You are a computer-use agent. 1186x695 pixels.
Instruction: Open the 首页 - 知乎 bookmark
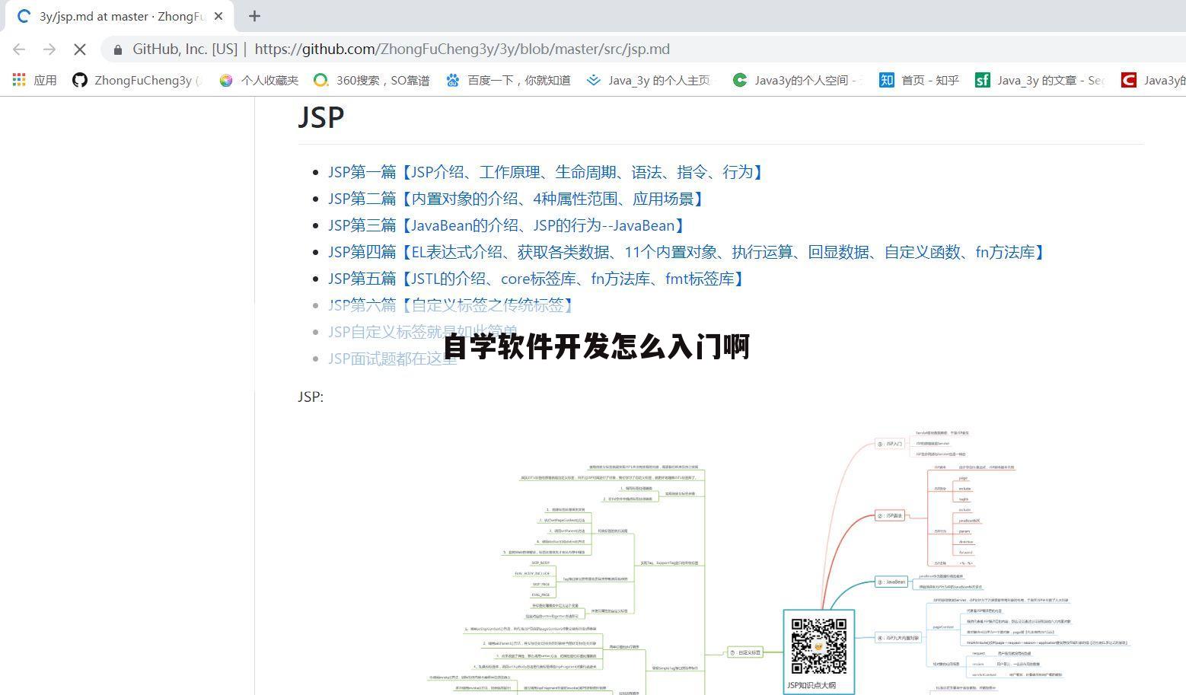point(919,80)
